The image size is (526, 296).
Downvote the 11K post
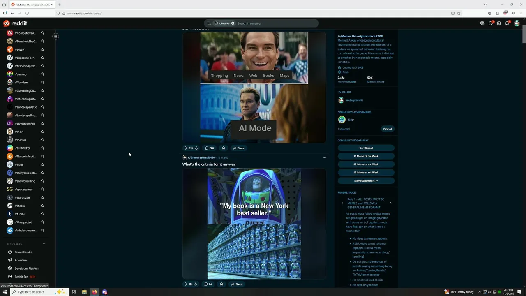click(196, 284)
